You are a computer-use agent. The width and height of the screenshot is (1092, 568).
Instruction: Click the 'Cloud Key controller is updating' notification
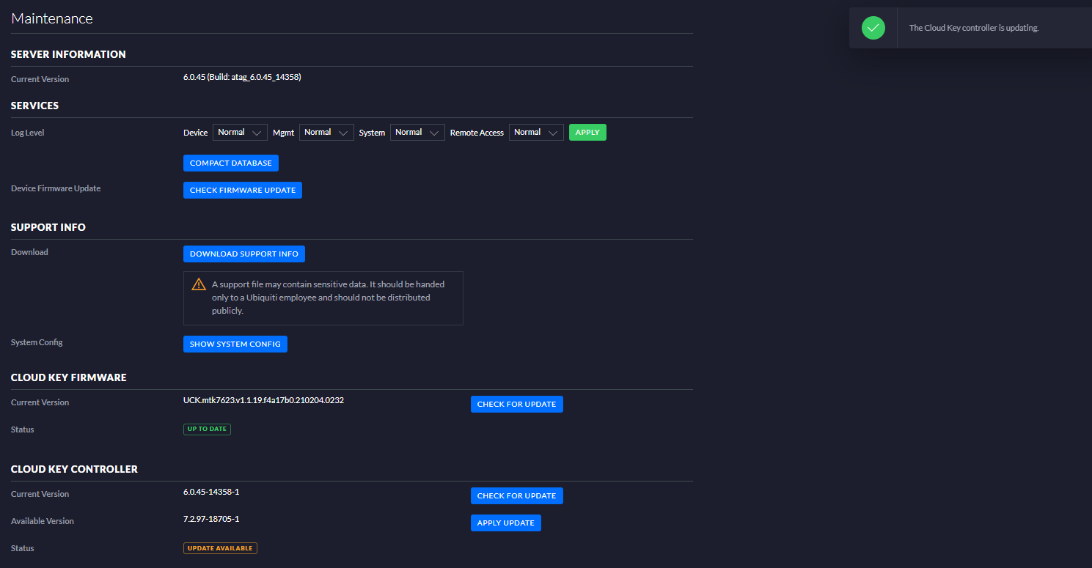point(973,29)
